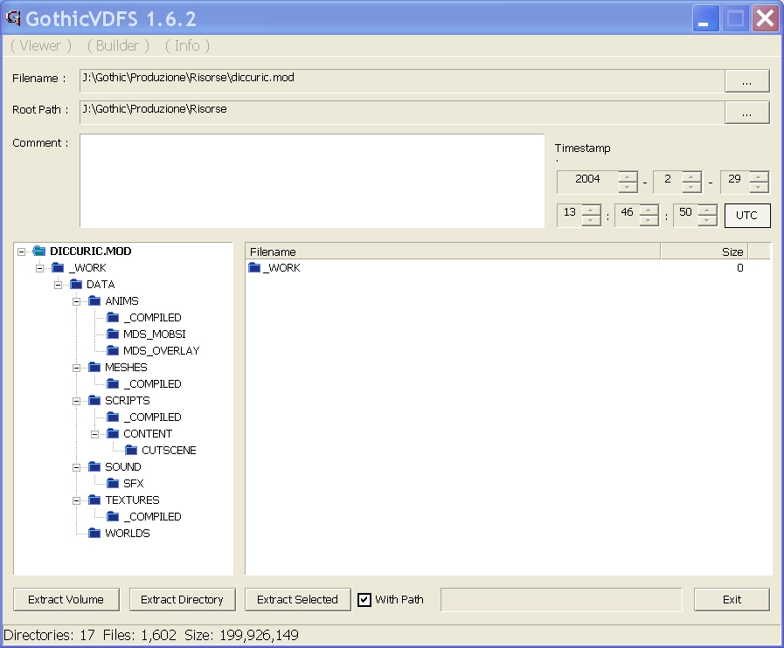Click _COMPILED folder icon under MESHES
This screenshot has width=784, height=648.
coord(114,383)
